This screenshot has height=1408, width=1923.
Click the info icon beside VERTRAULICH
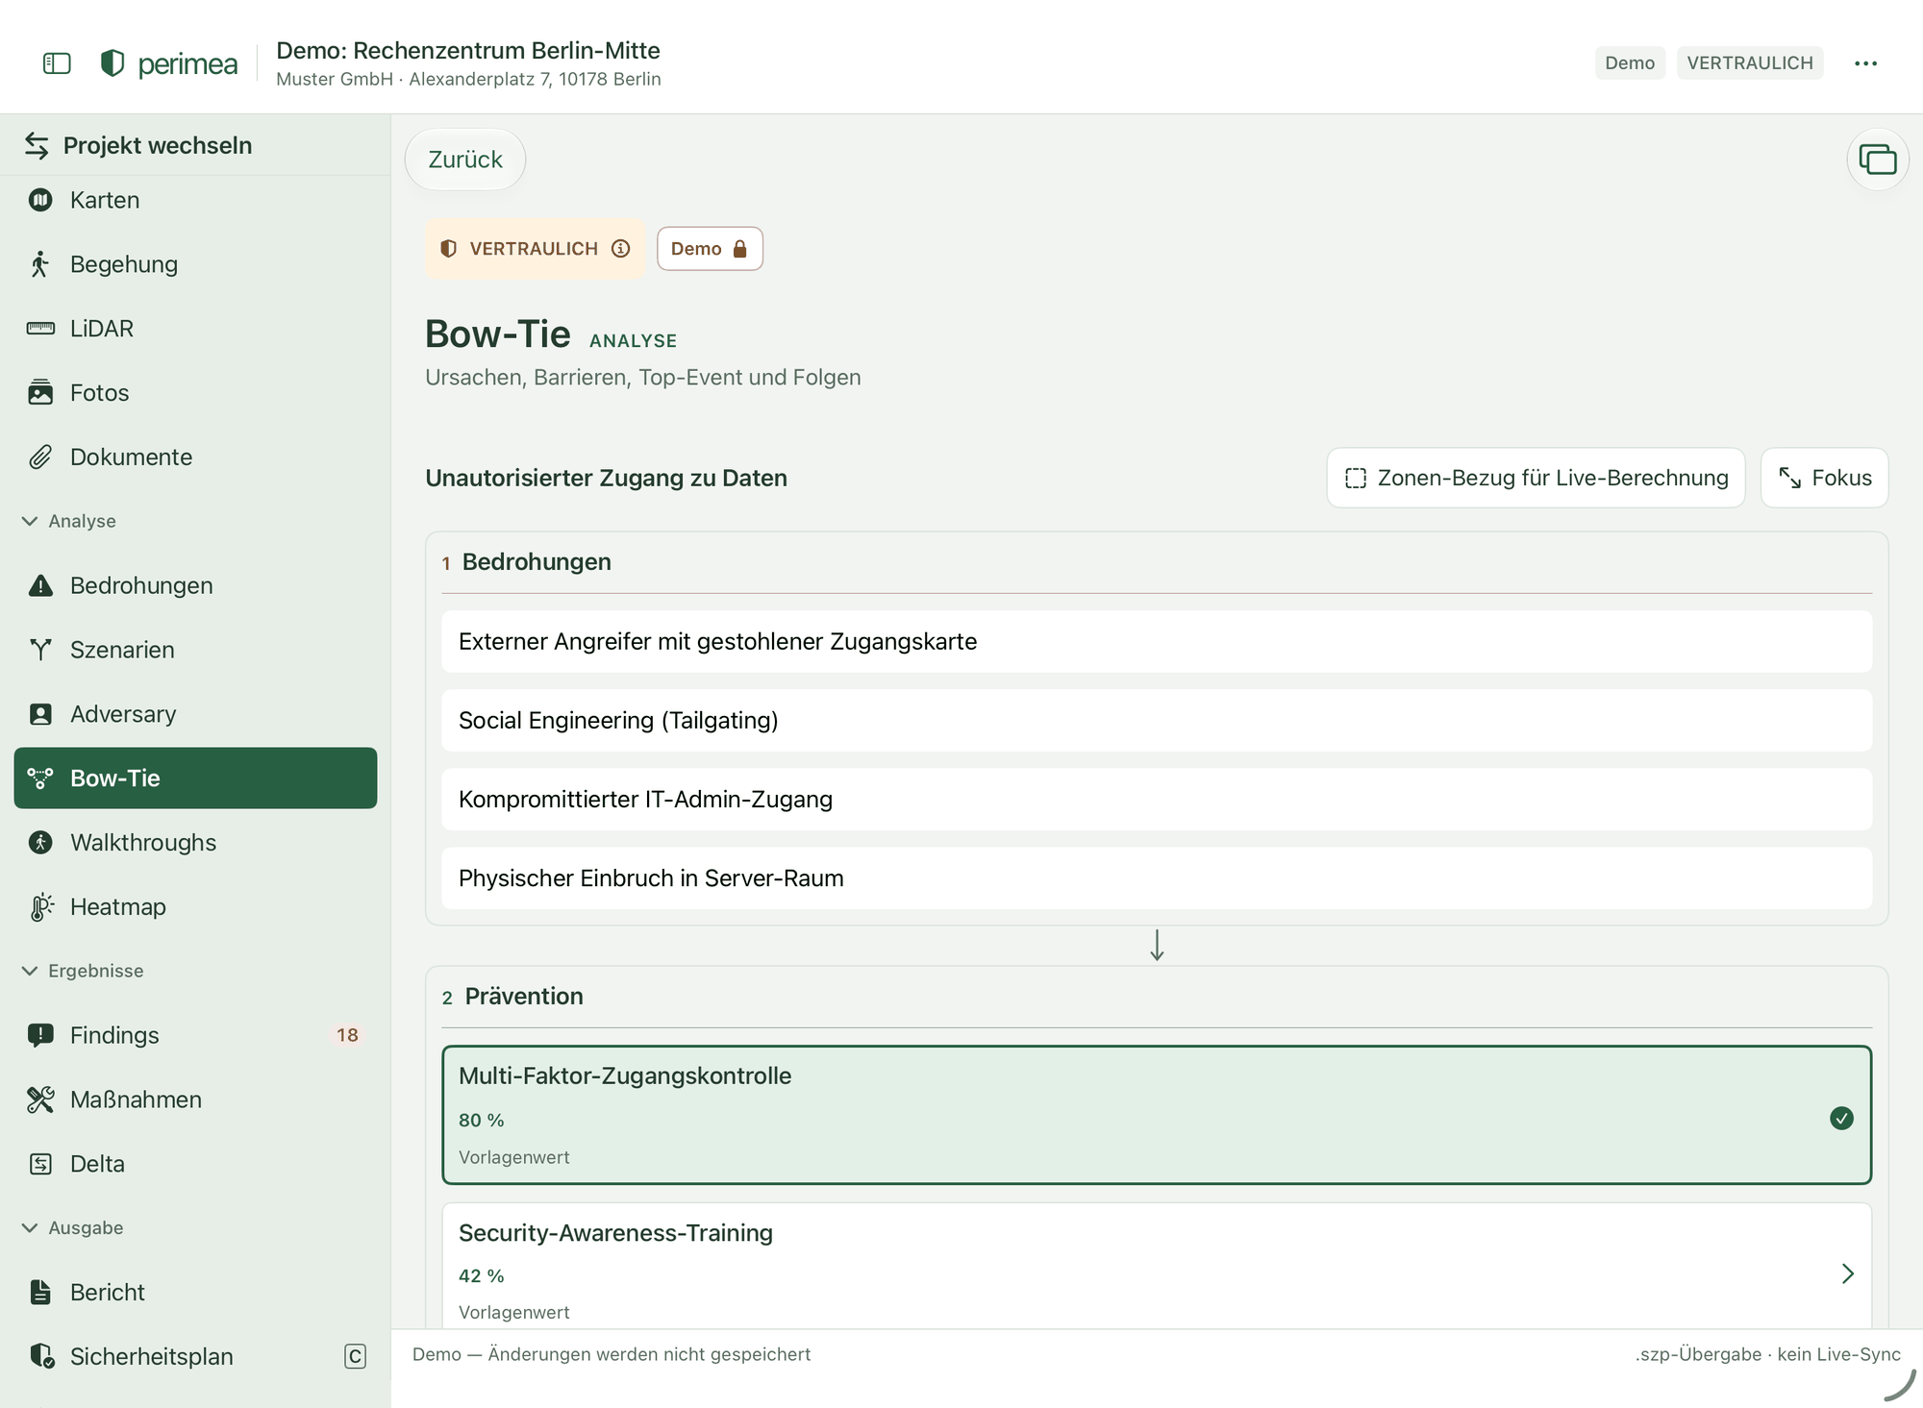pyautogui.click(x=621, y=249)
